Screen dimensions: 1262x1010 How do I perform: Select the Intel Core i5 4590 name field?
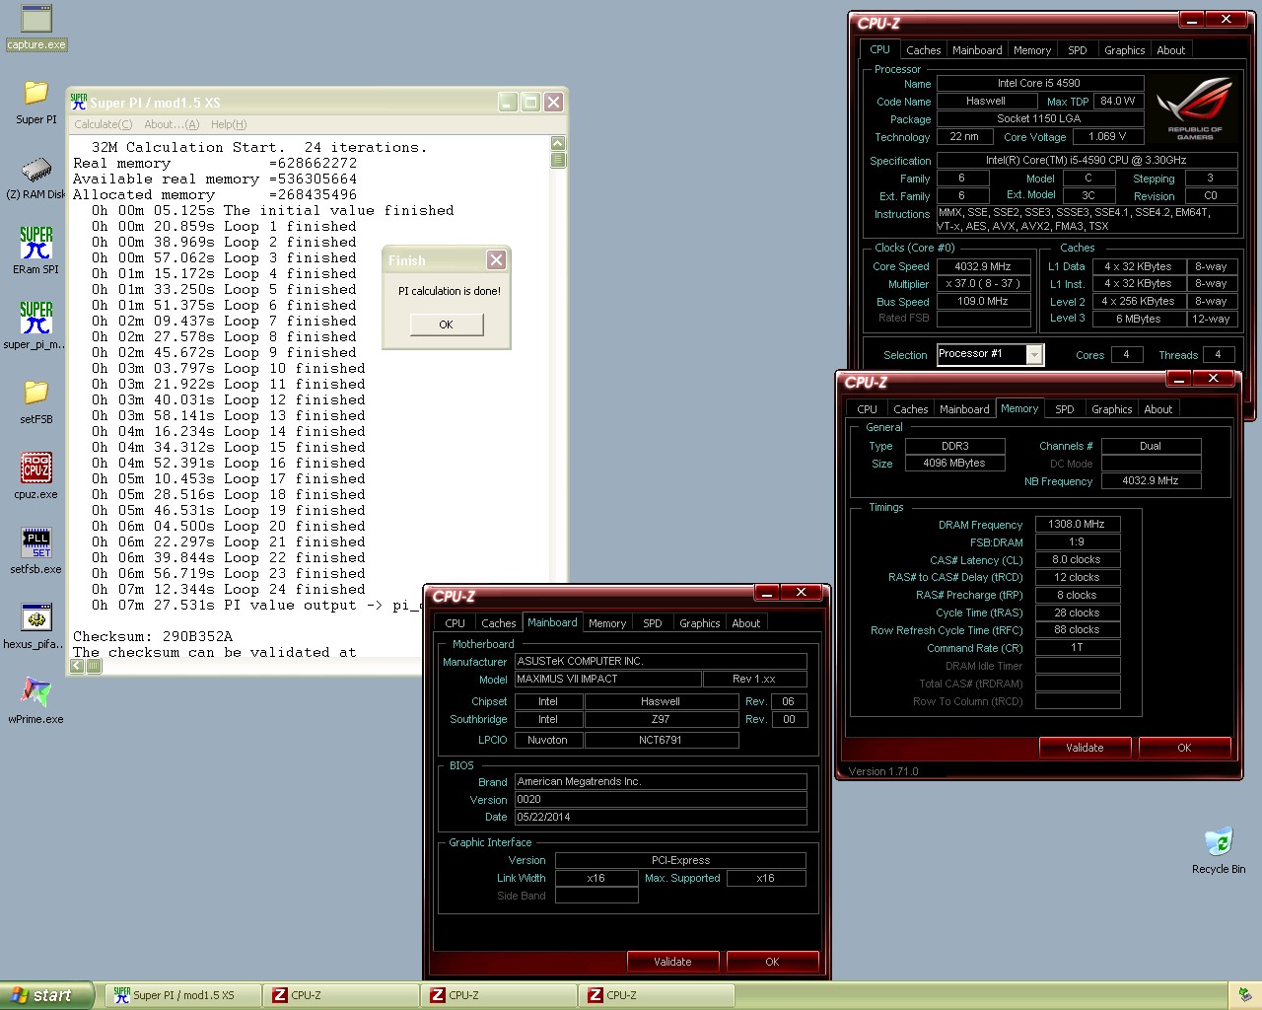click(1040, 84)
